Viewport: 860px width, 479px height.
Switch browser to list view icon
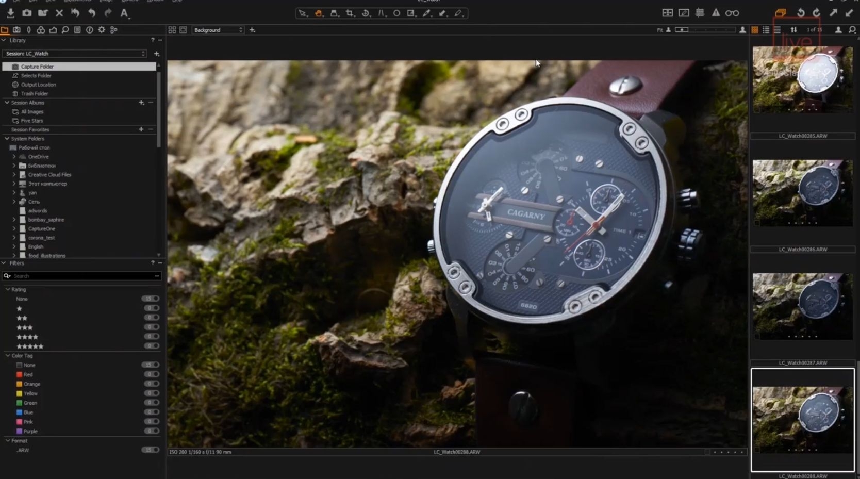(766, 30)
